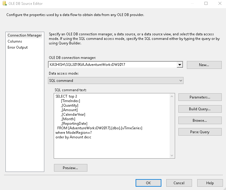The image size is (226, 190).
Task: Select the Connection Manager page
Action: tap(25, 35)
